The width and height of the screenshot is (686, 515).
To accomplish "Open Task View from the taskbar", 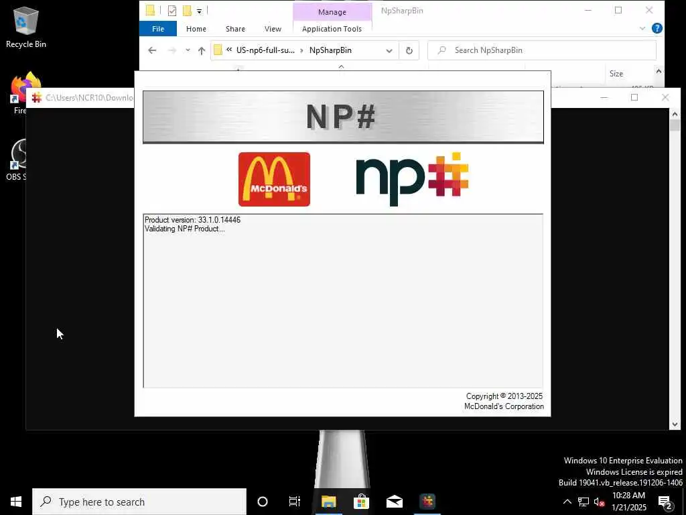I will pyautogui.click(x=295, y=502).
